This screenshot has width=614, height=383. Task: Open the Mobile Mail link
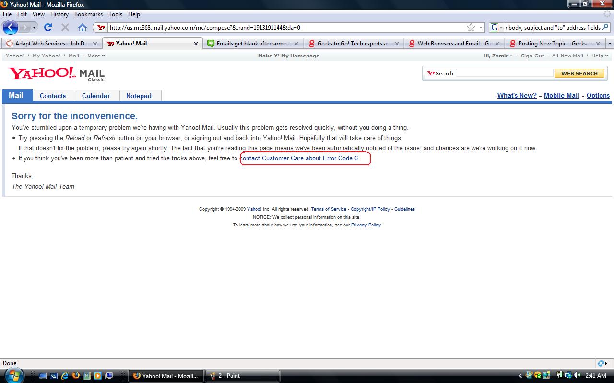(562, 95)
